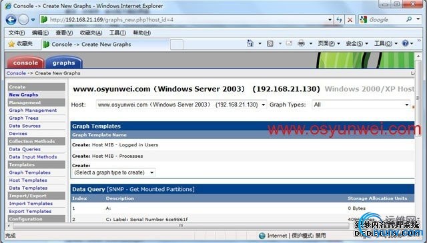Click New Graphs in sidebar
The height and width of the screenshot is (243, 427).
[x=23, y=95]
